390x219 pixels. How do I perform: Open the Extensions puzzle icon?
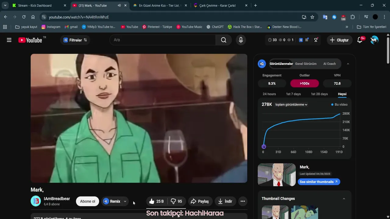[353, 17]
